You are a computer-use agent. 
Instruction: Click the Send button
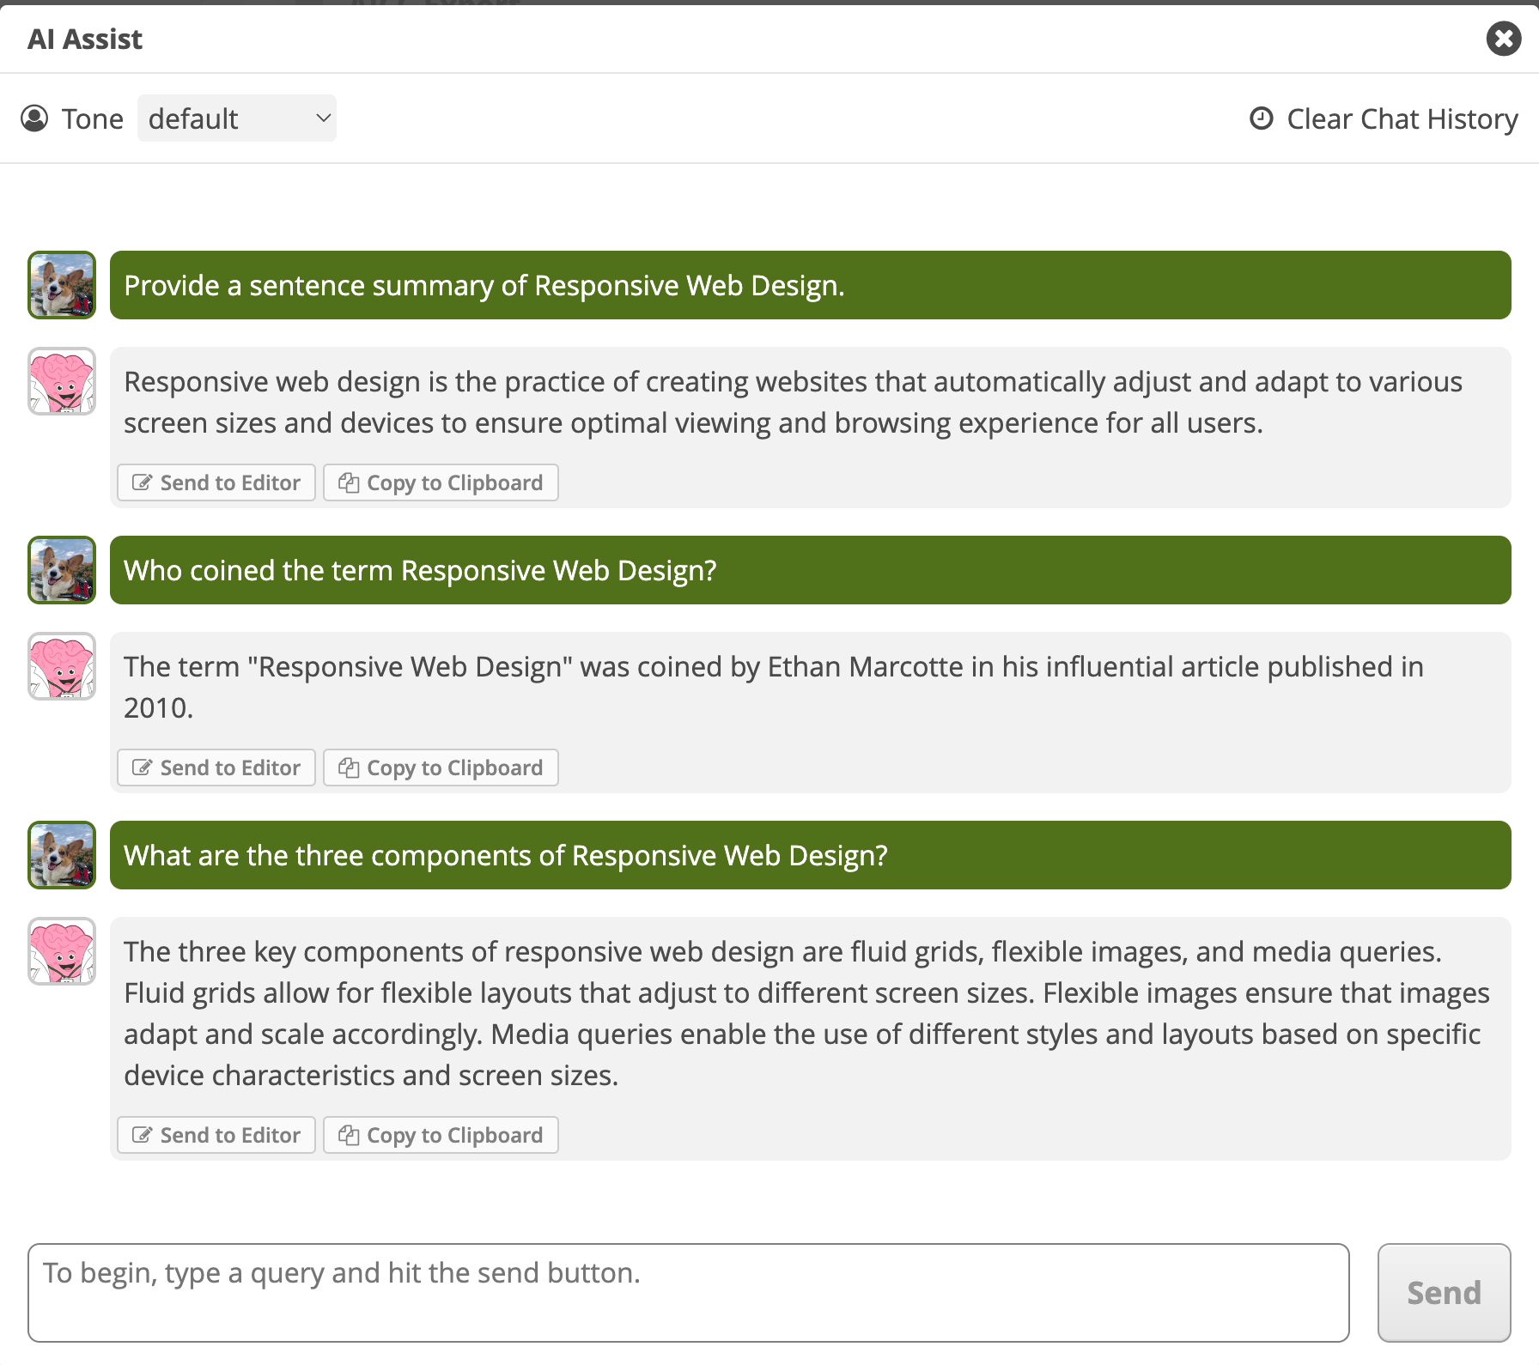tap(1445, 1293)
